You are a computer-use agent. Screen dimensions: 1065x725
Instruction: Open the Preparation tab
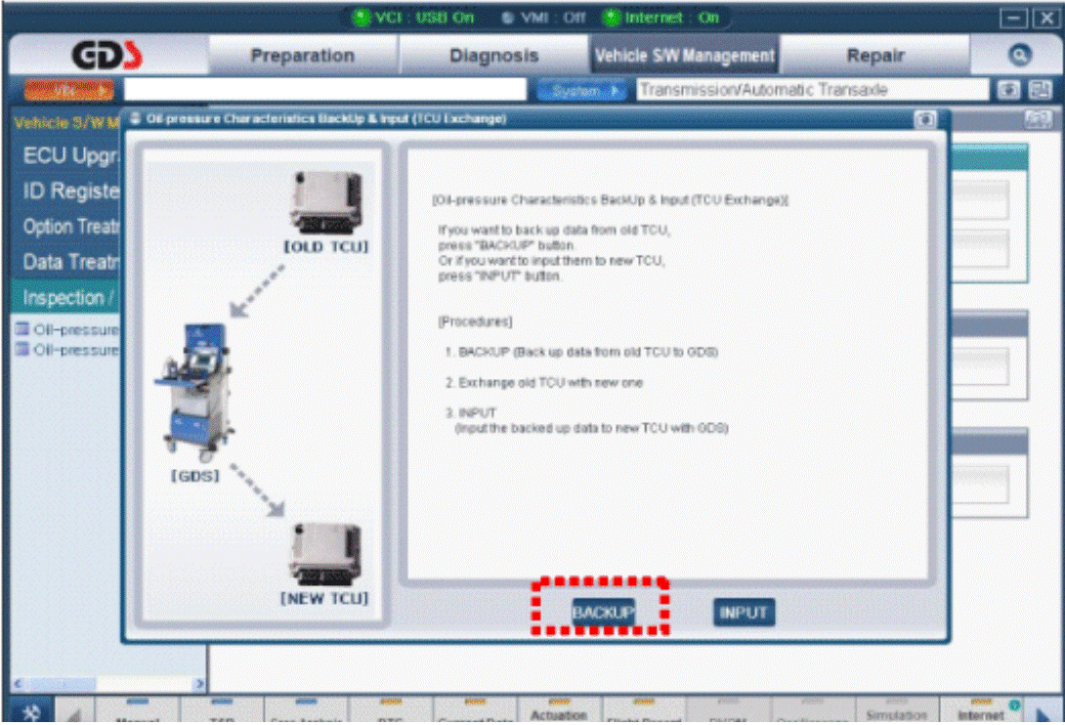pyautogui.click(x=302, y=55)
